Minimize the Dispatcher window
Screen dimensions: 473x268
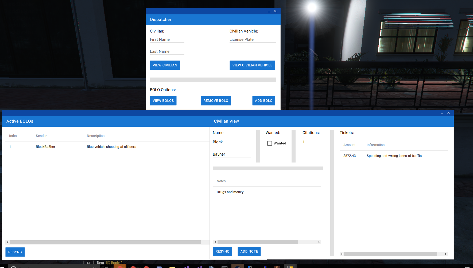pyautogui.click(x=269, y=11)
